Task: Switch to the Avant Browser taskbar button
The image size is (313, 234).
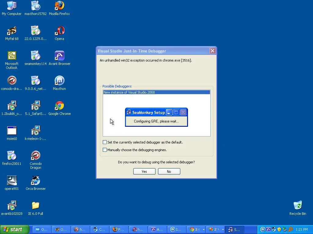Action: coord(157,229)
